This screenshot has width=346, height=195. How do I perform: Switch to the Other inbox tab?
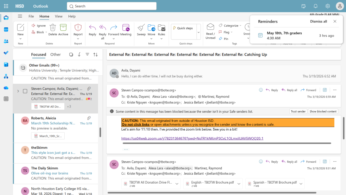click(55, 54)
